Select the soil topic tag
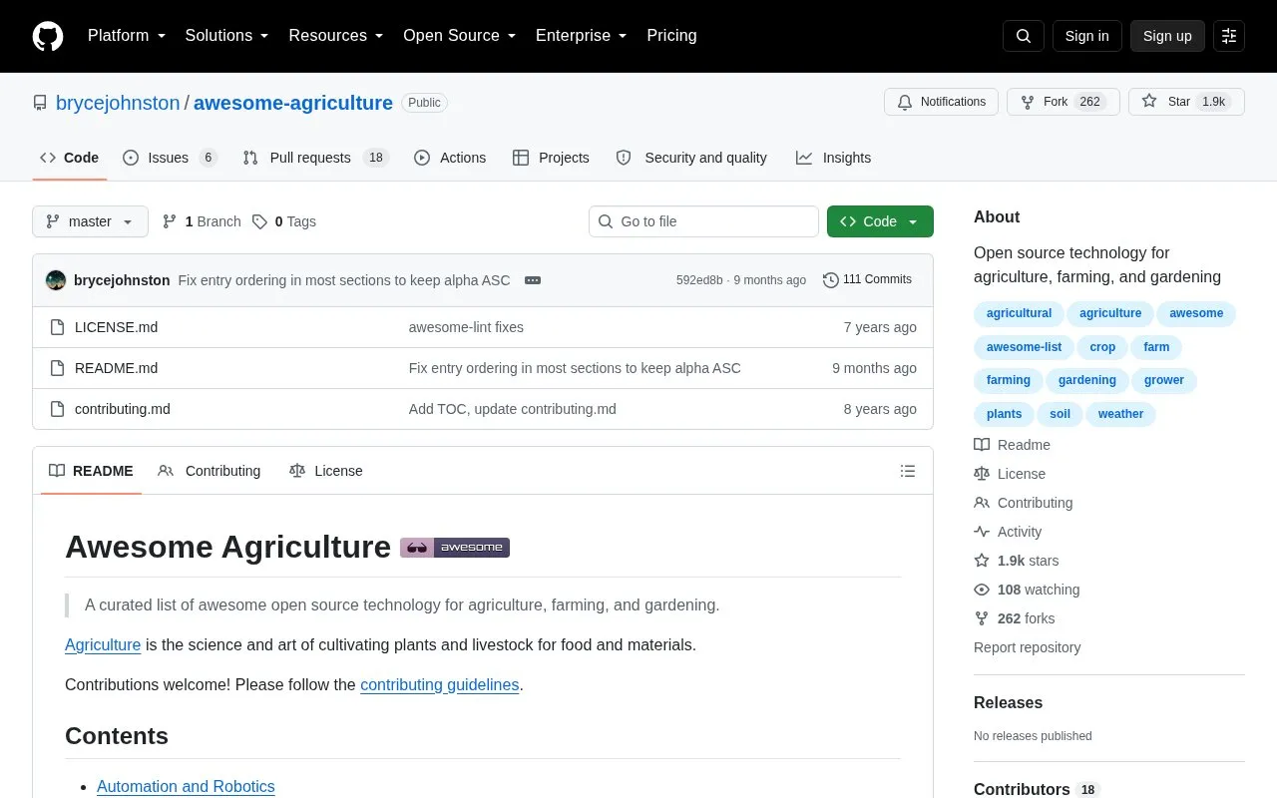Viewport: 1277px width, 798px height. coord(1060,414)
